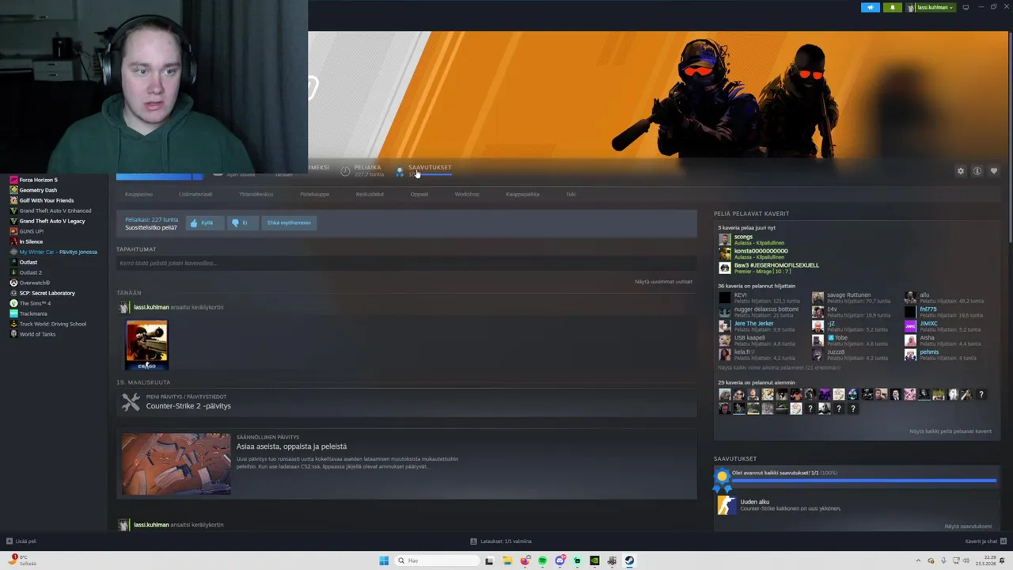Select Grand Theft Auto V Enhanced

[x=55, y=211]
